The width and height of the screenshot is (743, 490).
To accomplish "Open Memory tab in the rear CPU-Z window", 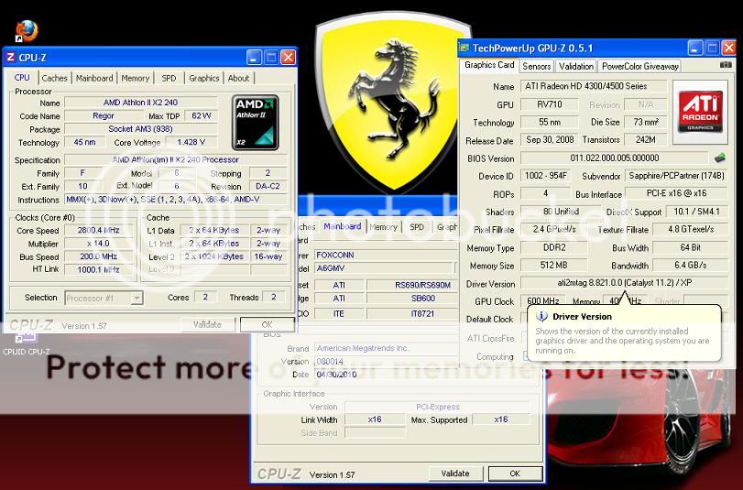I will click(383, 227).
